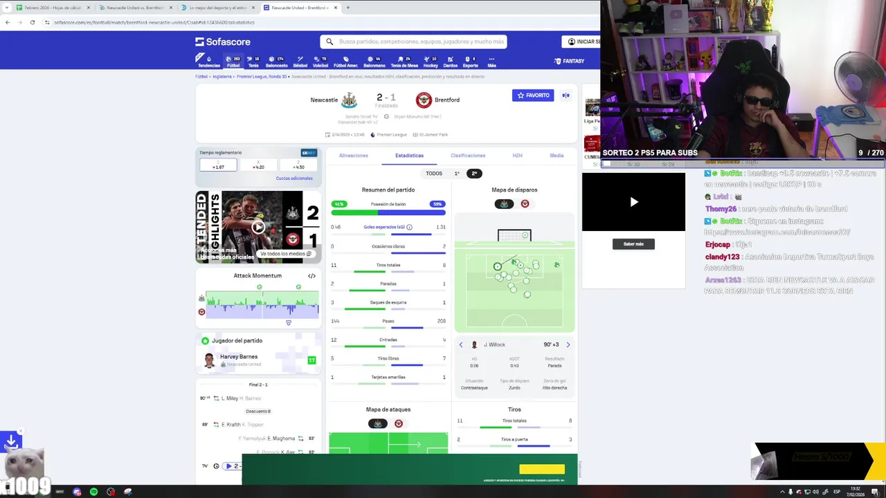Screen dimensions: 886x498
Task: Open the Fantasy section
Action: pyautogui.click(x=570, y=61)
